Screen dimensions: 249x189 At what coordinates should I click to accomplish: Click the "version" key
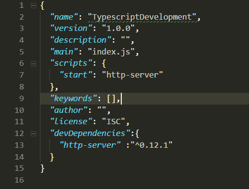[x=71, y=28]
